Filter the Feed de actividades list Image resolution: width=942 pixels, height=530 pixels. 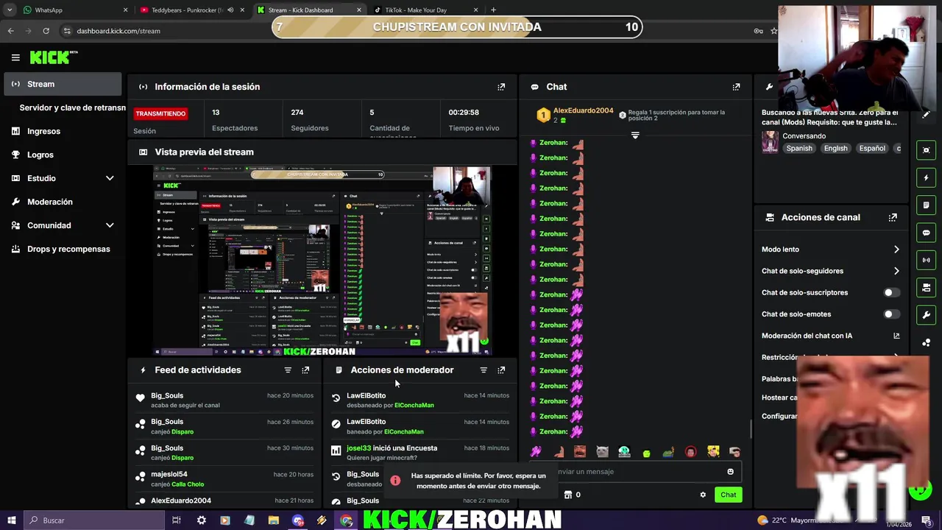click(288, 370)
